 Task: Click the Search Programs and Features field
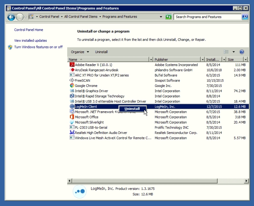(x=207, y=17)
